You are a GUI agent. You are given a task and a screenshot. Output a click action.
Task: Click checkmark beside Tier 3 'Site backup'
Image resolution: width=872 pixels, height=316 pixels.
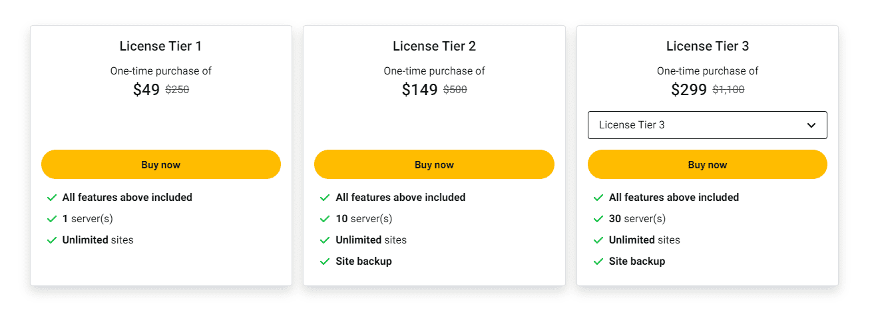coord(598,261)
